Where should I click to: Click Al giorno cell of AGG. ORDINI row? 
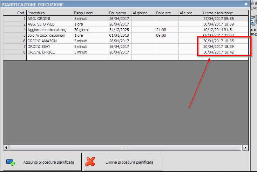point(143,19)
